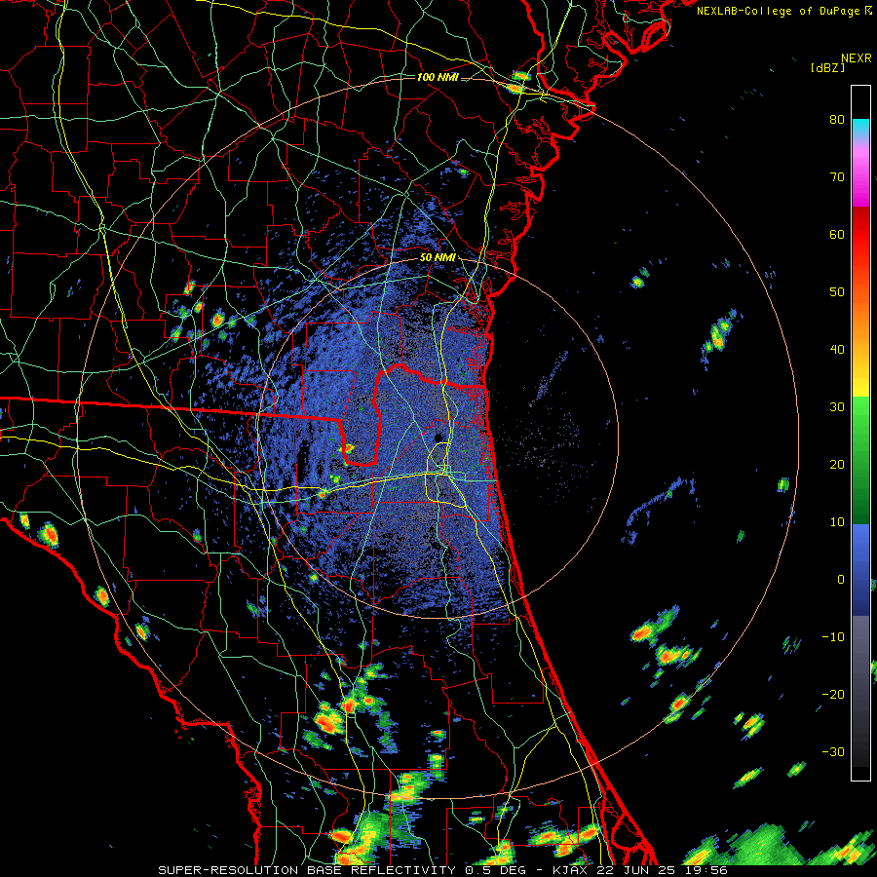The height and width of the screenshot is (877, 877).
Task: Click the 10 value on dBZ scale
Action: point(837,522)
